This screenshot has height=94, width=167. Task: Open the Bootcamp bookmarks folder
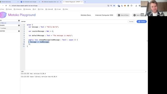pyautogui.click(x=27, y=9)
